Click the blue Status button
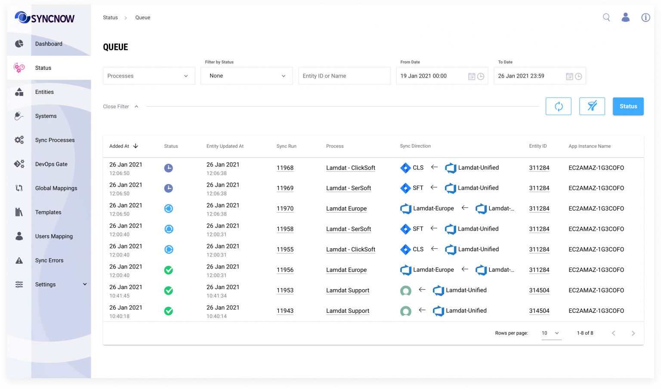This screenshot has height=389, width=661. pyautogui.click(x=628, y=106)
